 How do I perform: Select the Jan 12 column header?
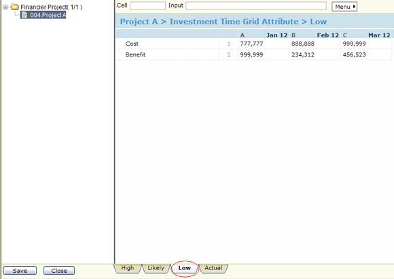264,35
